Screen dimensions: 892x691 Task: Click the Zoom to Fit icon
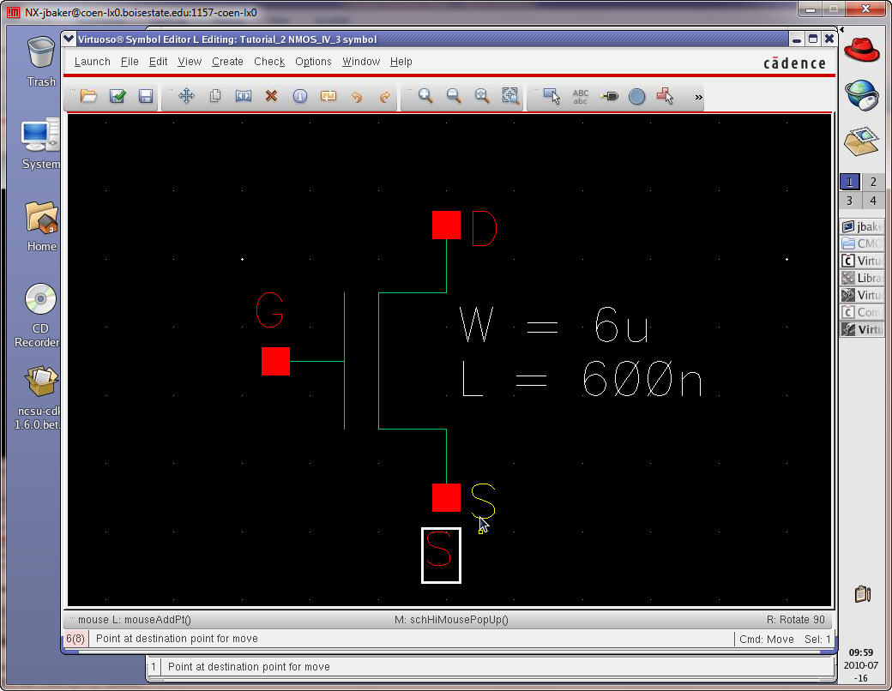tap(510, 96)
